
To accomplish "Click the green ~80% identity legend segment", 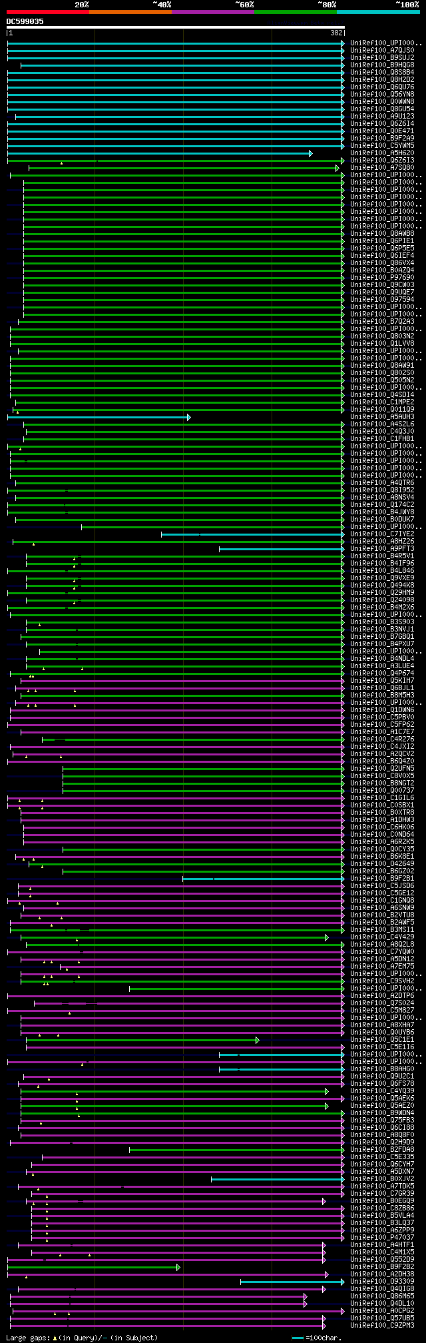I will tap(296, 11).
